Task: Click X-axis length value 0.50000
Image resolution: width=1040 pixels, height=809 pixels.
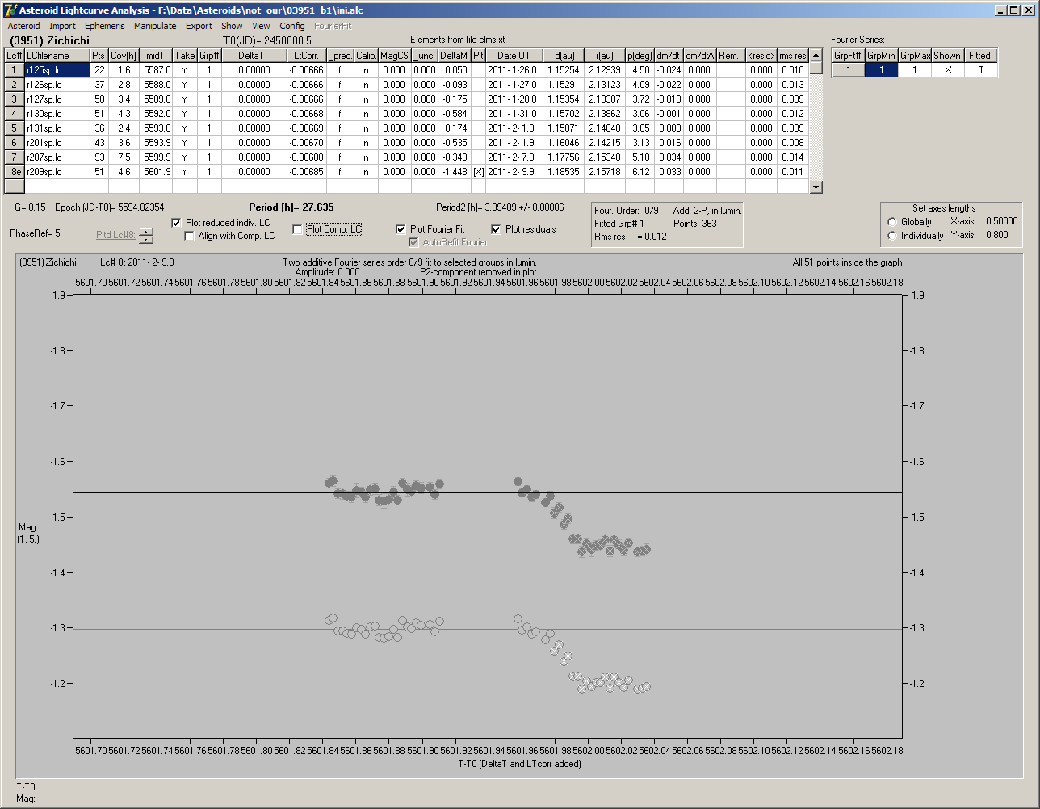Action: click(x=1001, y=221)
